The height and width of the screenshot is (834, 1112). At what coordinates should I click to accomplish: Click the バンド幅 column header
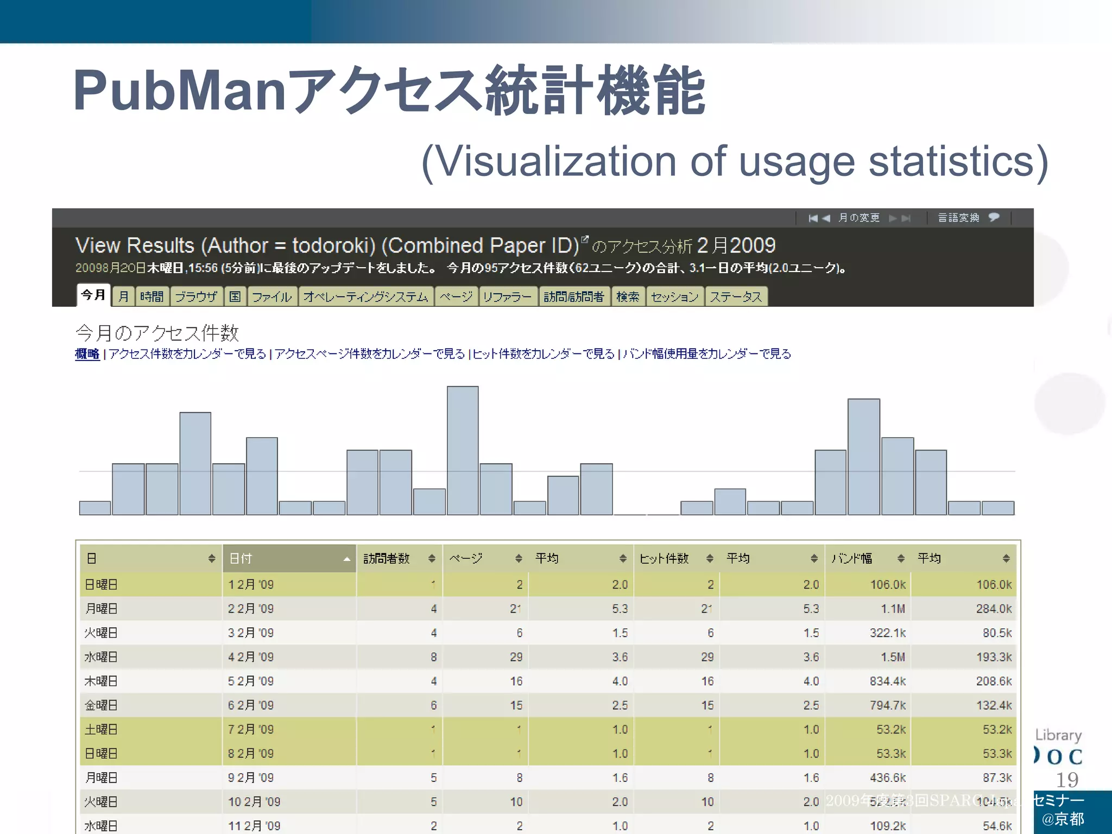point(868,558)
